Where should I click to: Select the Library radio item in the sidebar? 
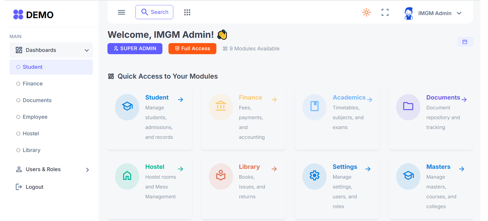click(31, 150)
